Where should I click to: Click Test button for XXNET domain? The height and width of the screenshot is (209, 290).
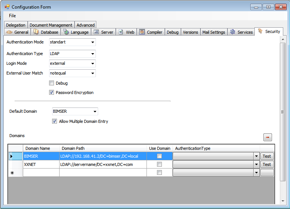tap(267, 164)
